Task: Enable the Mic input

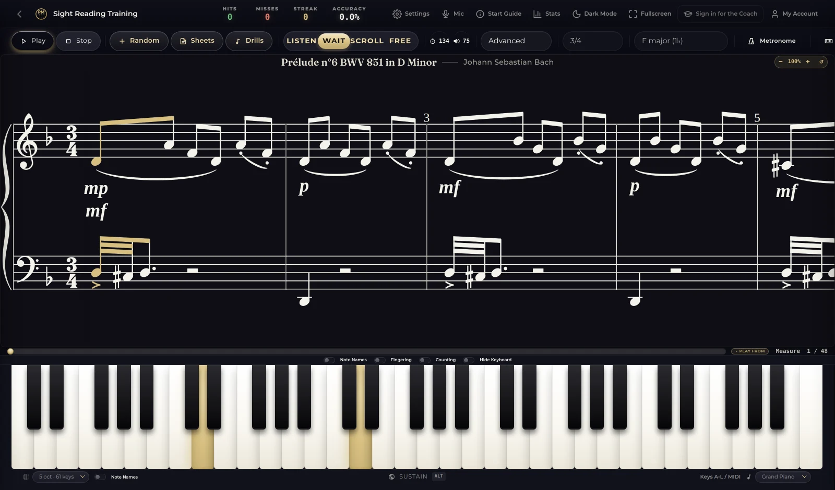Action: click(x=452, y=14)
